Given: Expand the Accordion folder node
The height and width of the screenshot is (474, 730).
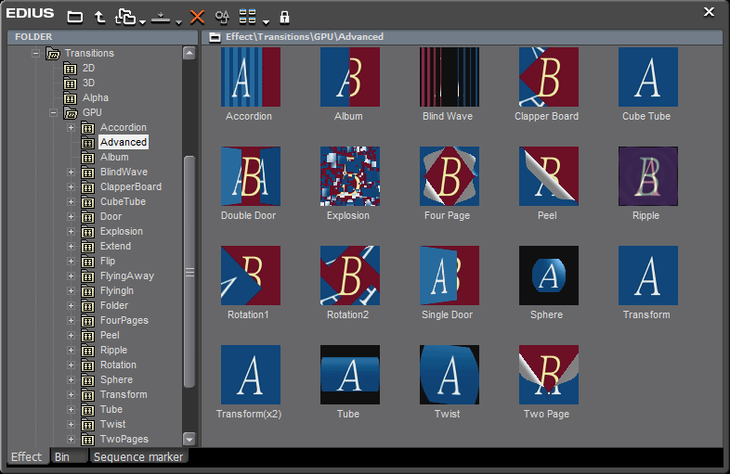Looking at the screenshot, I should point(72,128).
